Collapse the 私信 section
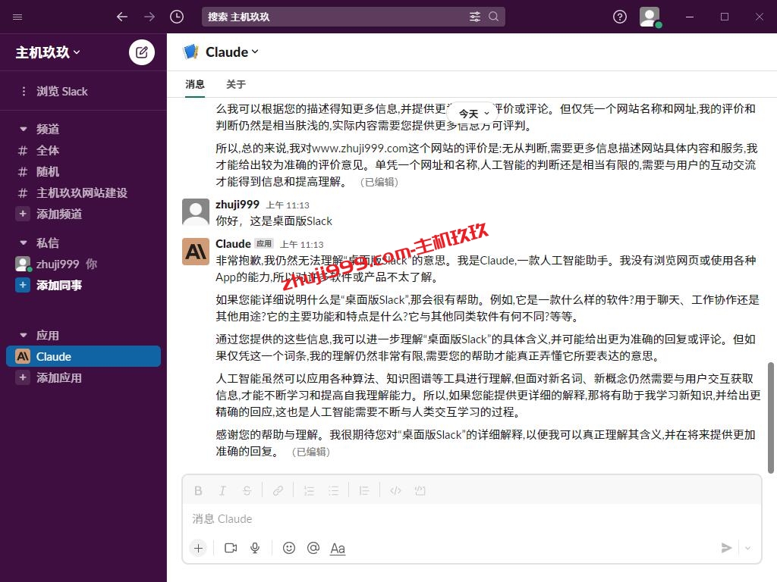 24,243
